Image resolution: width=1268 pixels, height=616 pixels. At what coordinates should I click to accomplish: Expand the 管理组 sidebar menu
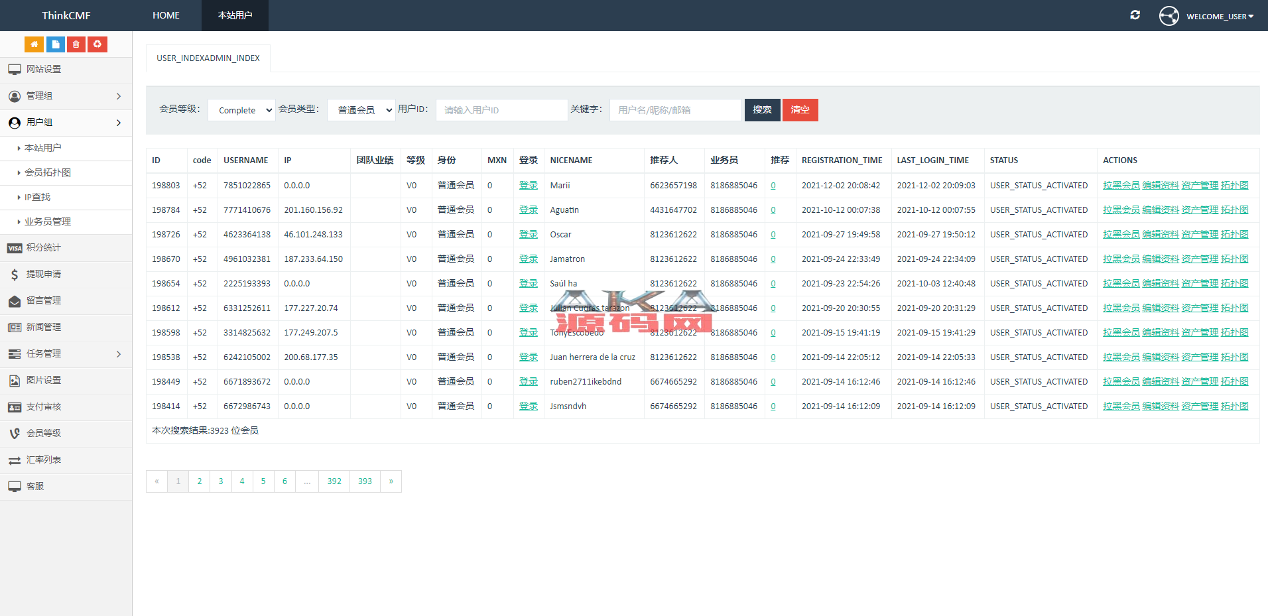pyautogui.click(x=66, y=96)
